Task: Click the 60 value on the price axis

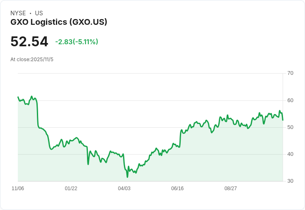Action: (290, 100)
